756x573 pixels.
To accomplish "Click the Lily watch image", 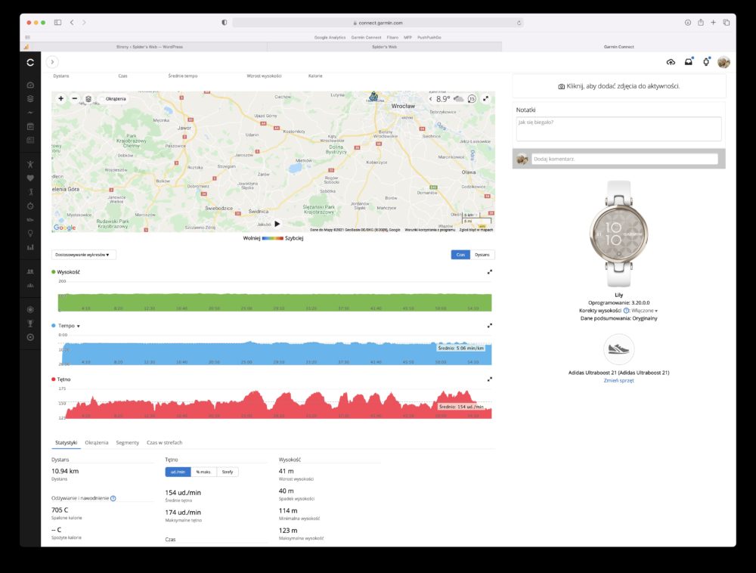I will point(619,234).
